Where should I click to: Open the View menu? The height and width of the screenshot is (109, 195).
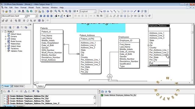click(x=16, y=8)
